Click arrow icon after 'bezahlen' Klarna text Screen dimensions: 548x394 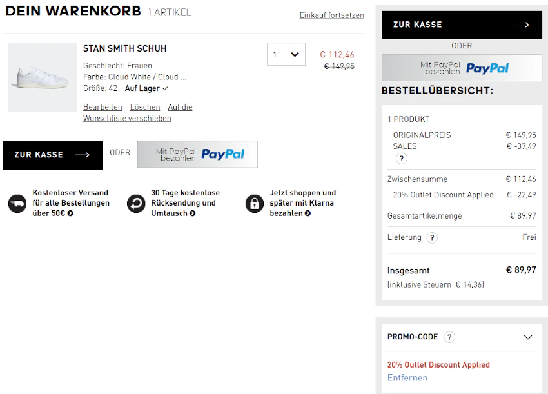click(x=308, y=213)
